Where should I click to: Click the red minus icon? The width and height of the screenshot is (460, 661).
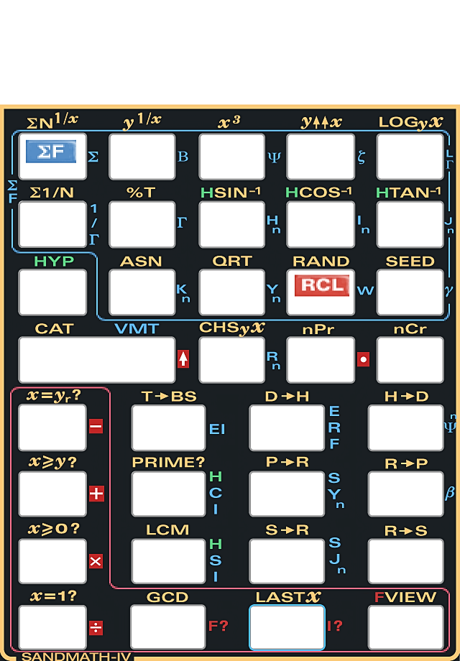click(96, 427)
